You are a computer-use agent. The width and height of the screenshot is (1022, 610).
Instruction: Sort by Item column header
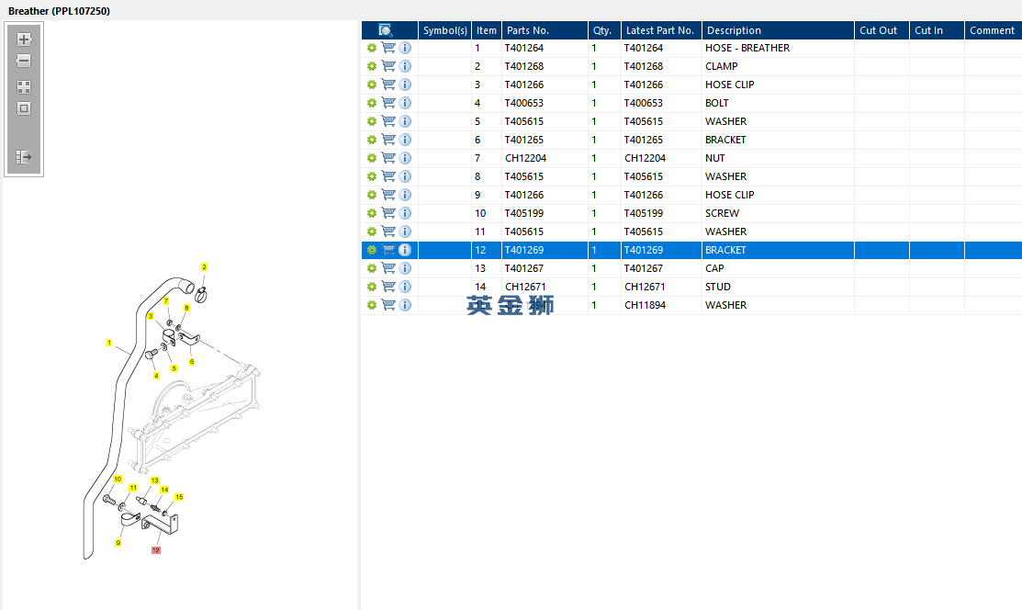coord(487,30)
